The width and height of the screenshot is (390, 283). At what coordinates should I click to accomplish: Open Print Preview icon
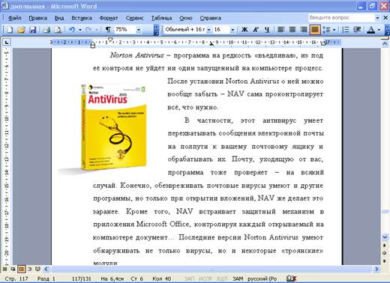[58, 30]
